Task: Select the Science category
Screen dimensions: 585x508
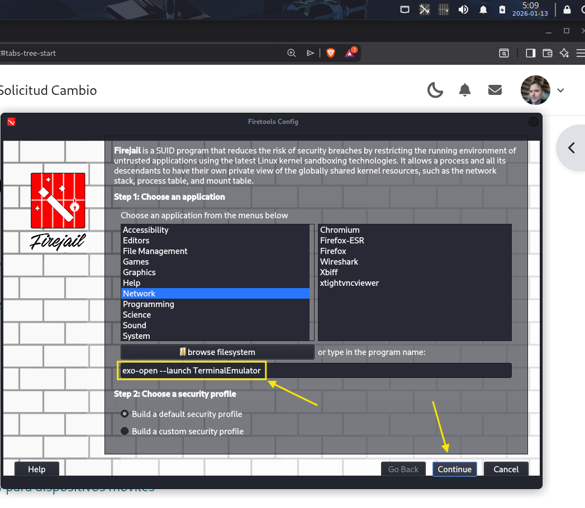Action: pos(215,314)
